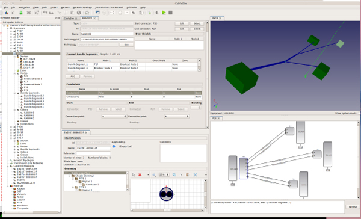Image resolution: width=361 pixels, height=219 pixels.
Task: Click the green play run button in toolbar
Action: click(164, 13)
